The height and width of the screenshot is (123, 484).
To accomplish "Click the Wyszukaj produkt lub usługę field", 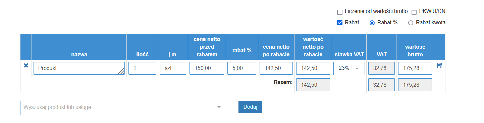I will (123, 108).
